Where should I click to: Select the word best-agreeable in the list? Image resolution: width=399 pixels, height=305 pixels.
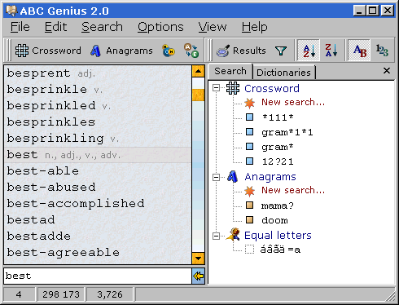[x=63, y=253]
